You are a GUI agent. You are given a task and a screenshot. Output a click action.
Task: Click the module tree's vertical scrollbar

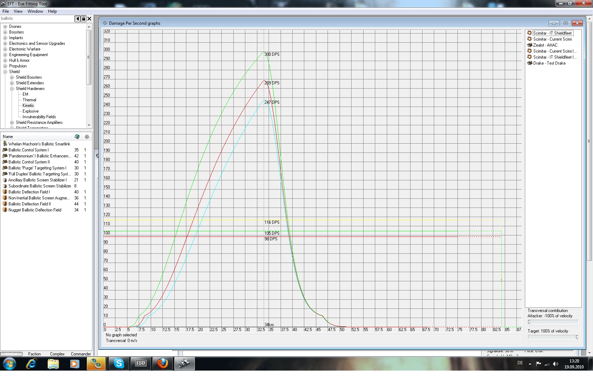click(x=89, y=57)
